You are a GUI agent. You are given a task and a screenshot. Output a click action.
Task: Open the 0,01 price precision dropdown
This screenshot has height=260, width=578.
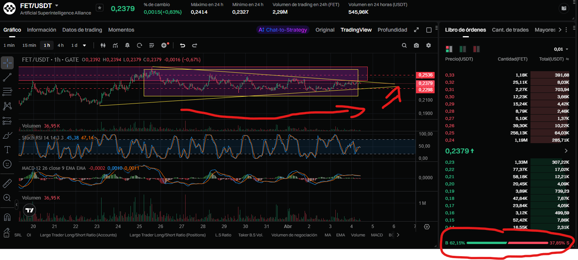pos(561,49)
